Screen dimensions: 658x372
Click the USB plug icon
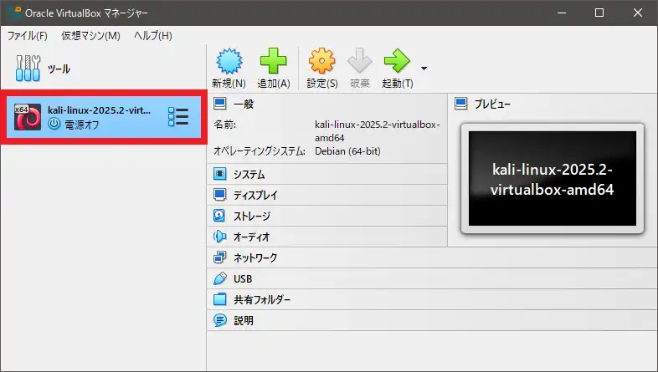220,278
